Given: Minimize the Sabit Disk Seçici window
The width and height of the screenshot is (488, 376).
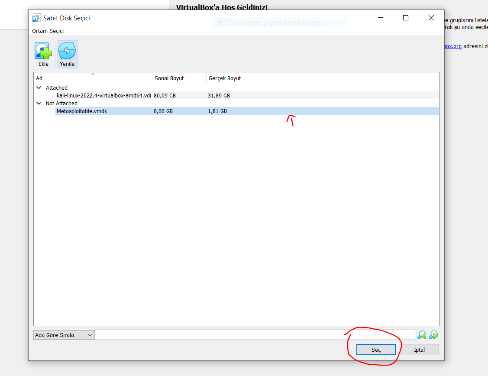Looking at the screenshot, I should tap(380, 18).
